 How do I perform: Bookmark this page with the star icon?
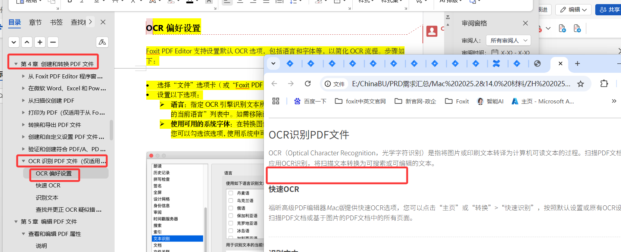click(x=580, y=84)
